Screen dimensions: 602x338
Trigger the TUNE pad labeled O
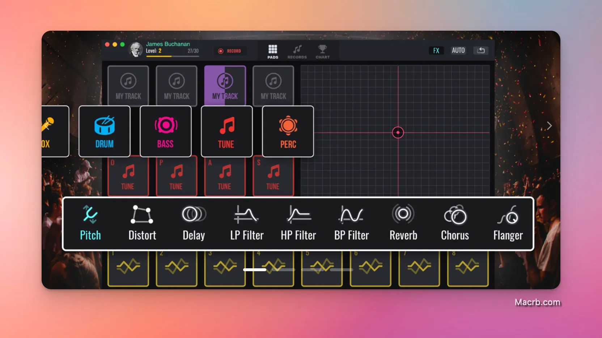(128, 177)
